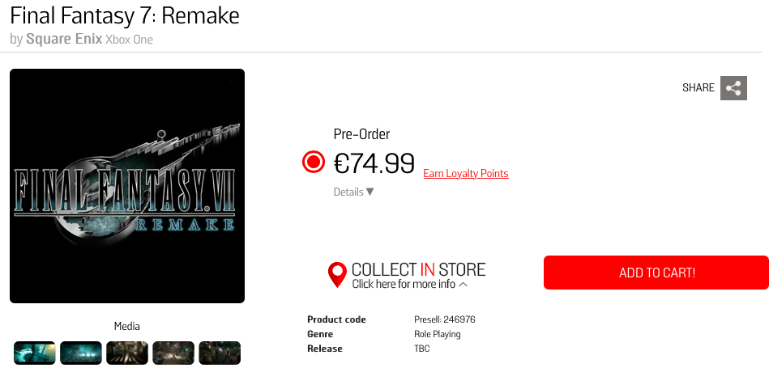Click the Xbox One platform label

(130, 40)
